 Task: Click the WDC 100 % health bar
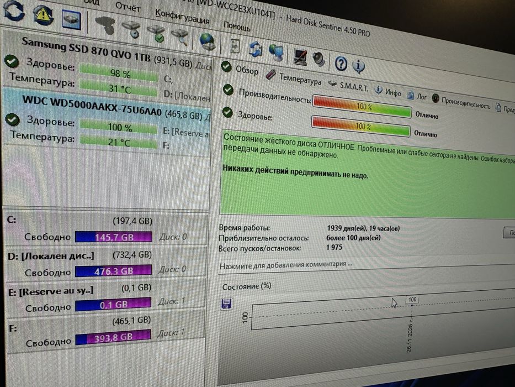click(x=118, y=127)
